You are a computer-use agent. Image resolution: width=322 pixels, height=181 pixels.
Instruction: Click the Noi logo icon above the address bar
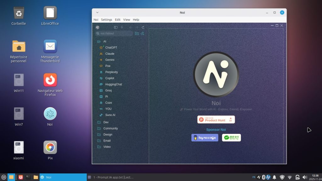pyautogui.click(x=97, y=27)
